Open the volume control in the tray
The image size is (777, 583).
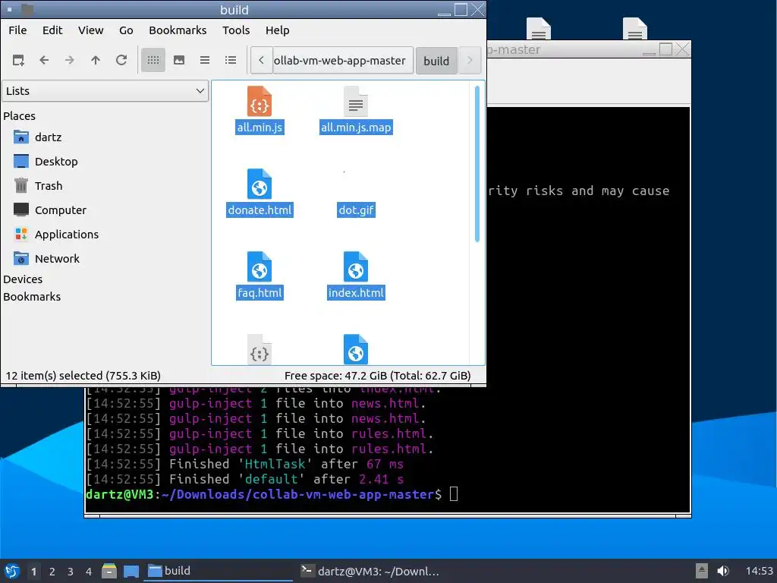coord(723,571)
